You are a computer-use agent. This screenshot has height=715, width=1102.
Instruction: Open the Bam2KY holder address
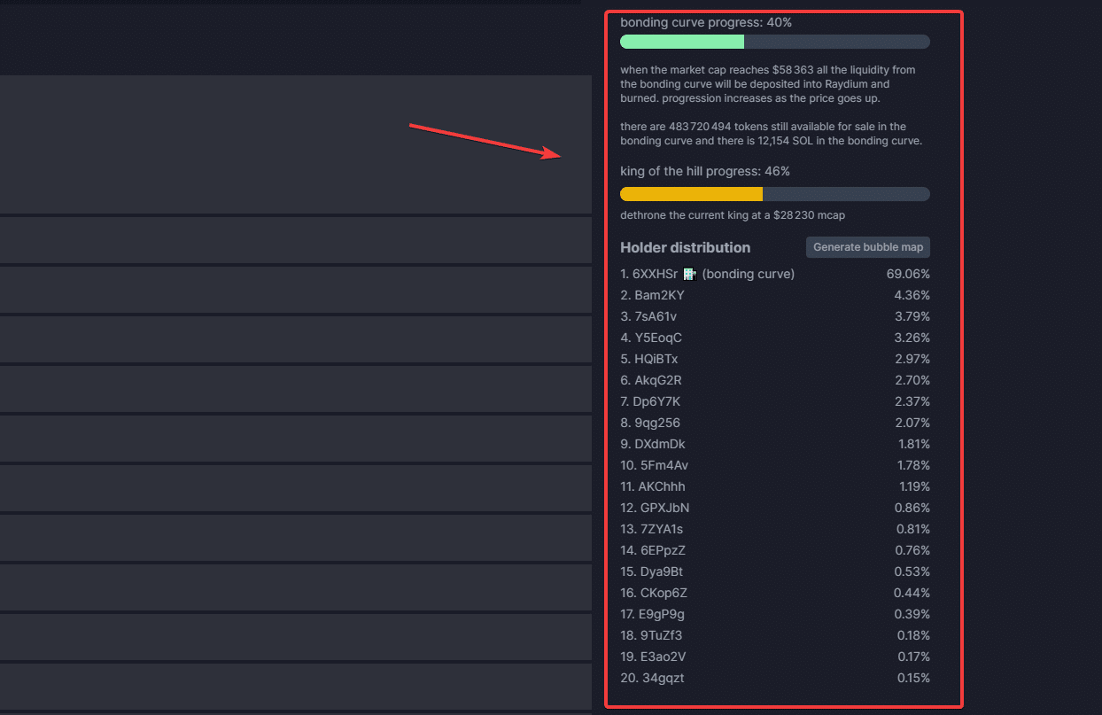point(658,295)
